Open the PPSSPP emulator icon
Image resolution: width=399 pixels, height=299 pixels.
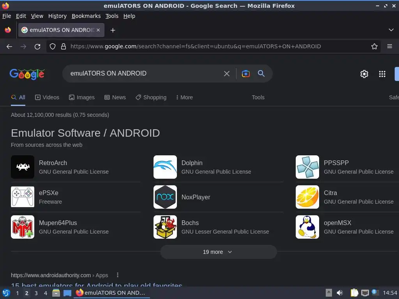(x=307, y=167)
